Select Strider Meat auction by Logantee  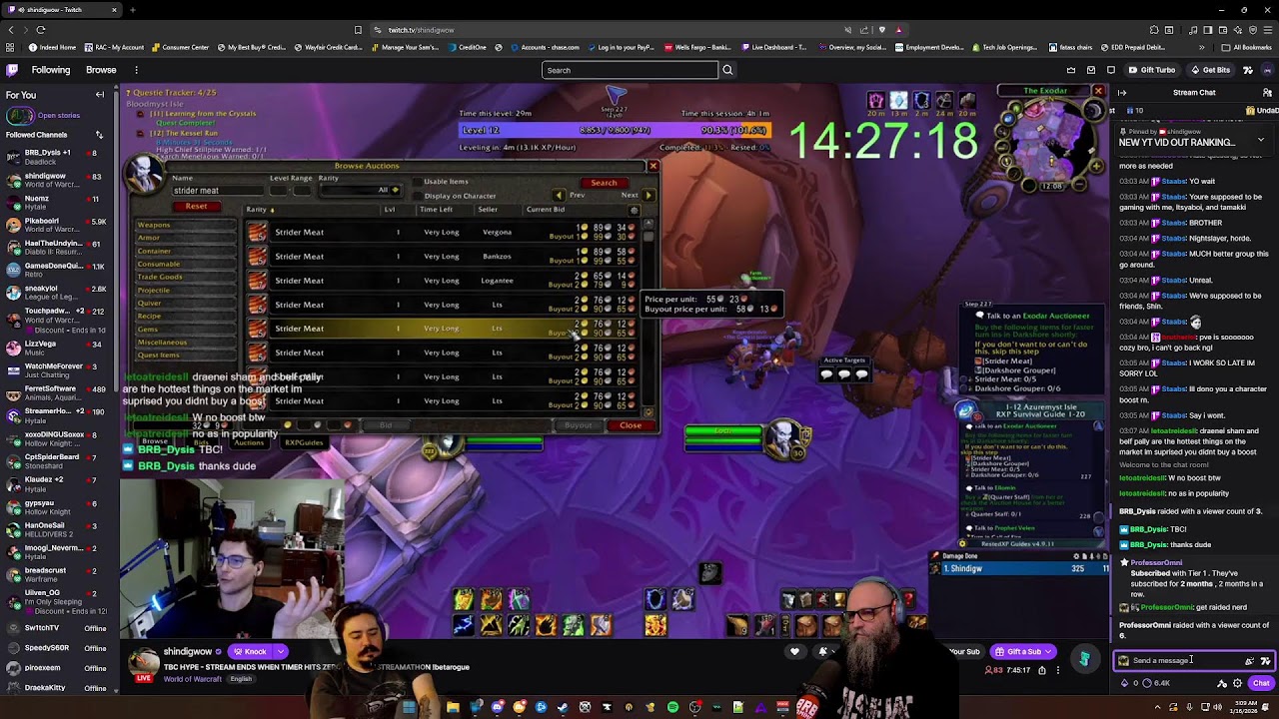point(444,281)
